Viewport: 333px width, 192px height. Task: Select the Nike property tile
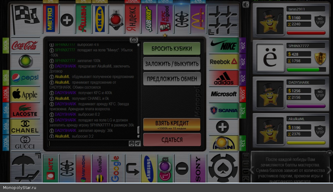coord(224,45)
